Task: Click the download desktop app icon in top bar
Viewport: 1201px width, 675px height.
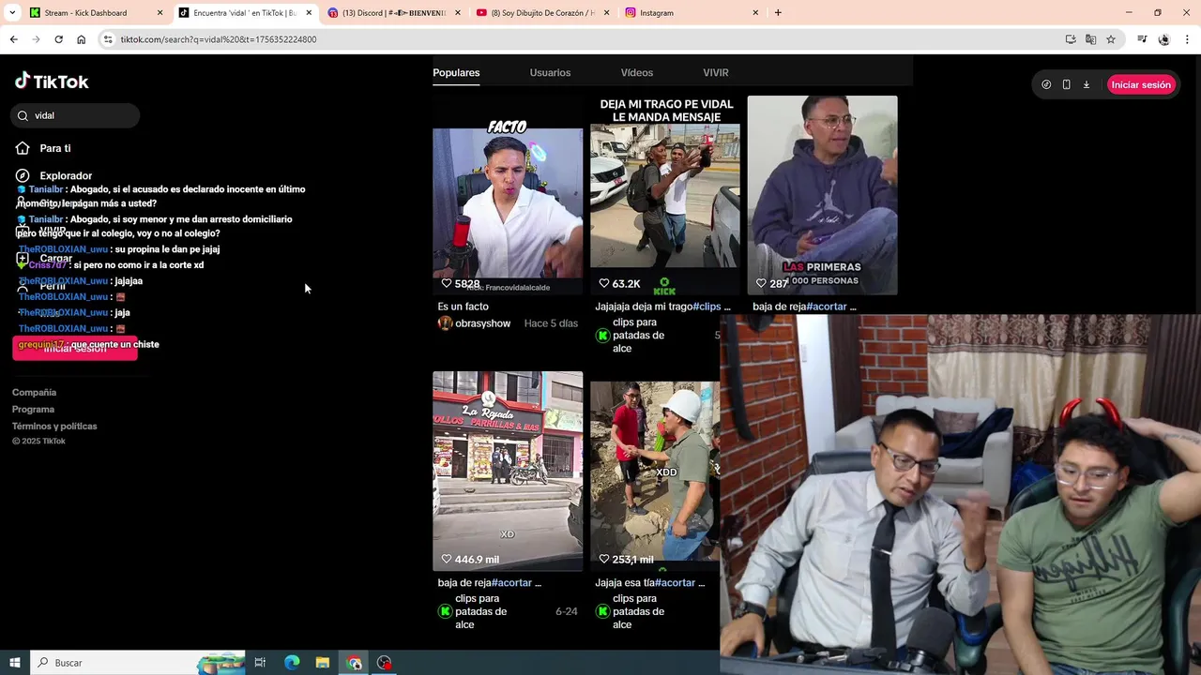Action: point(1087,84)
